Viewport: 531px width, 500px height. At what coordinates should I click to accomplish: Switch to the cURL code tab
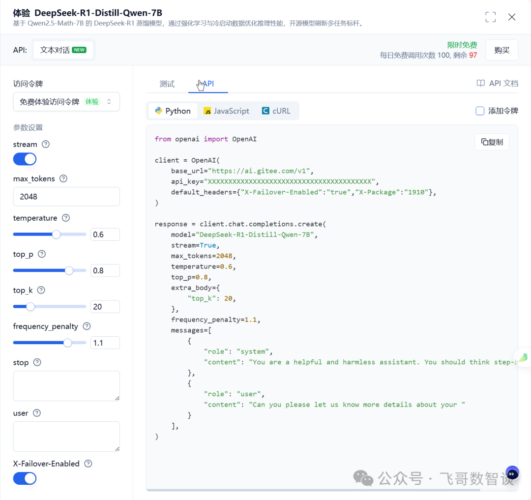276,111
